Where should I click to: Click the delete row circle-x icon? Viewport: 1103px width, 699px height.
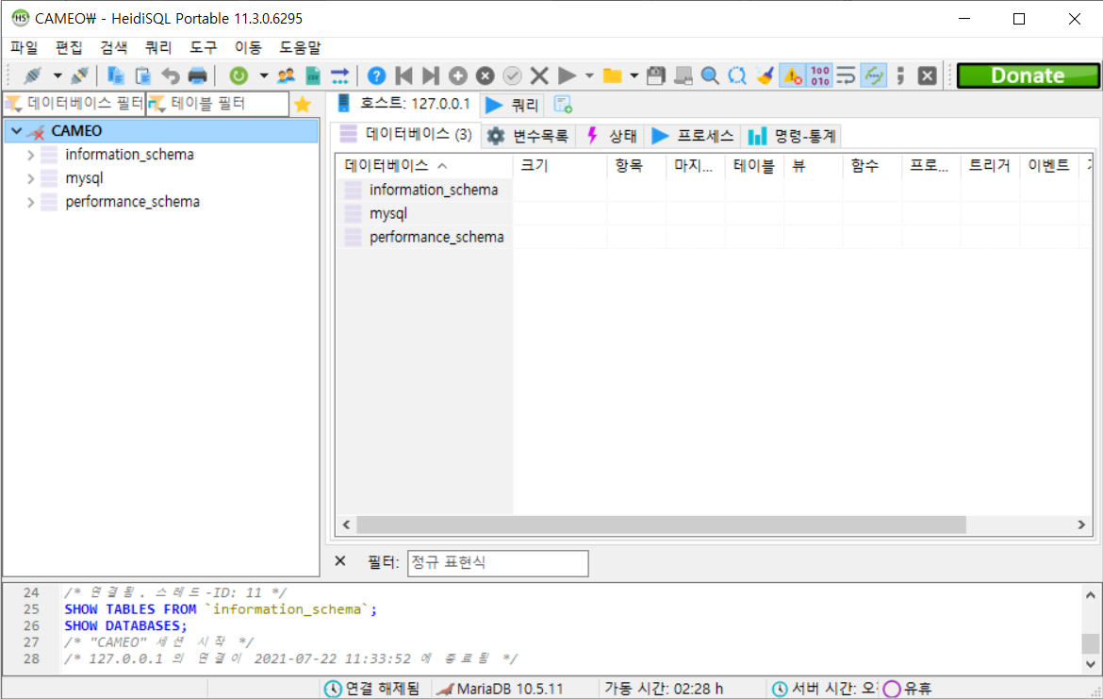[485, 75]
